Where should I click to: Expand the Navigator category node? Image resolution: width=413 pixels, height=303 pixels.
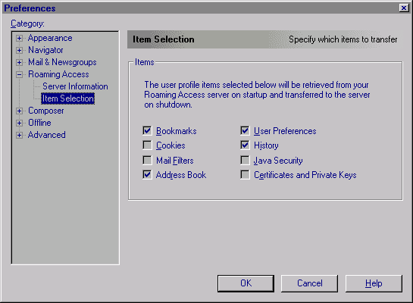pos(19,50)
